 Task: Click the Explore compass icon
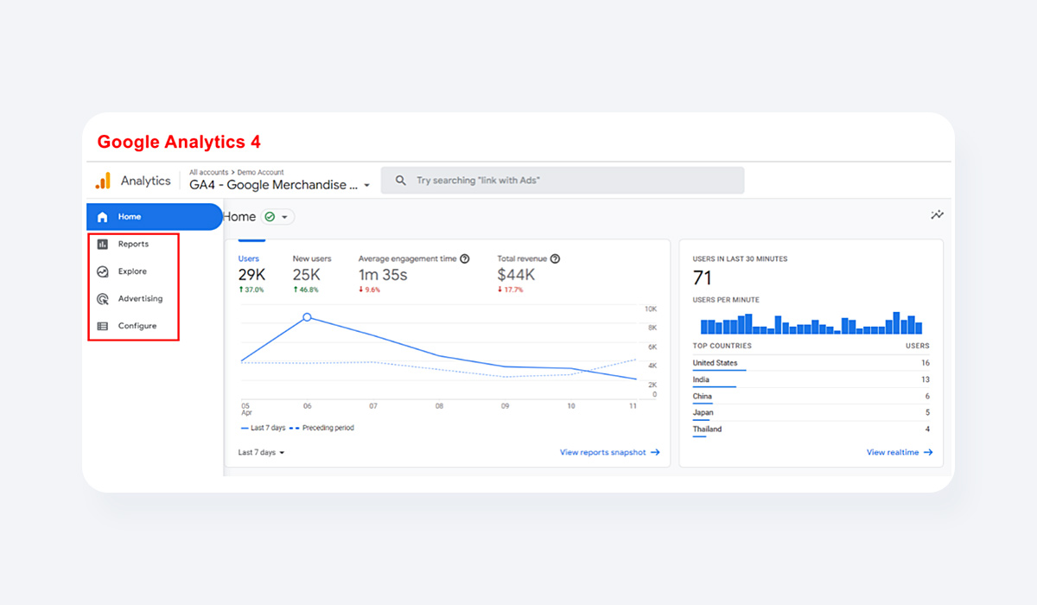(103, 271)
